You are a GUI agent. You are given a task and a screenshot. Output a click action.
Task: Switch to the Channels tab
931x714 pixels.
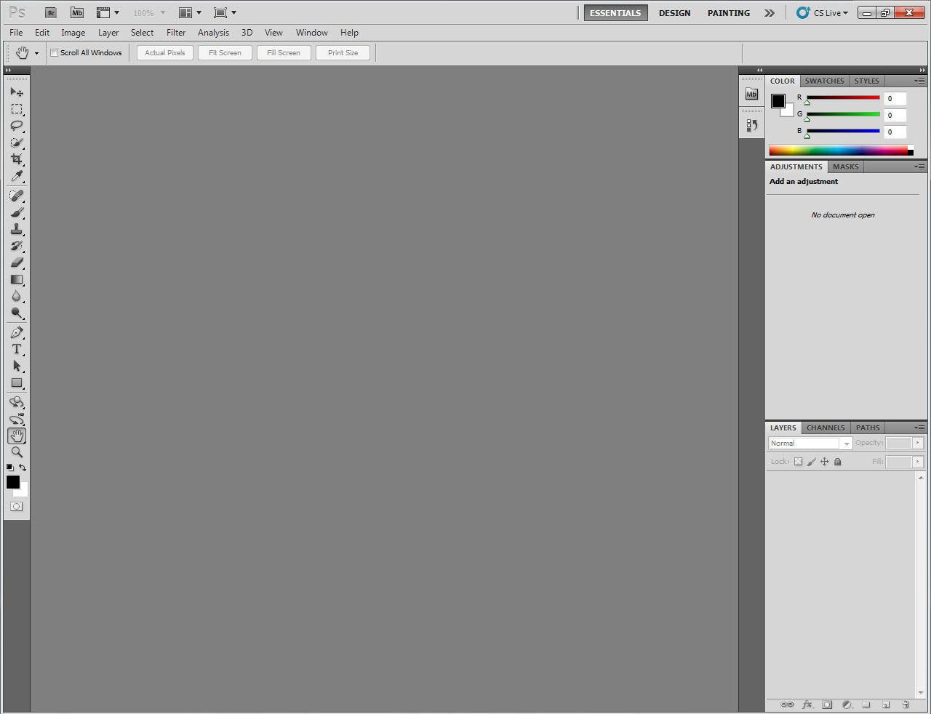pyautogui.click(x=826, y=428)
